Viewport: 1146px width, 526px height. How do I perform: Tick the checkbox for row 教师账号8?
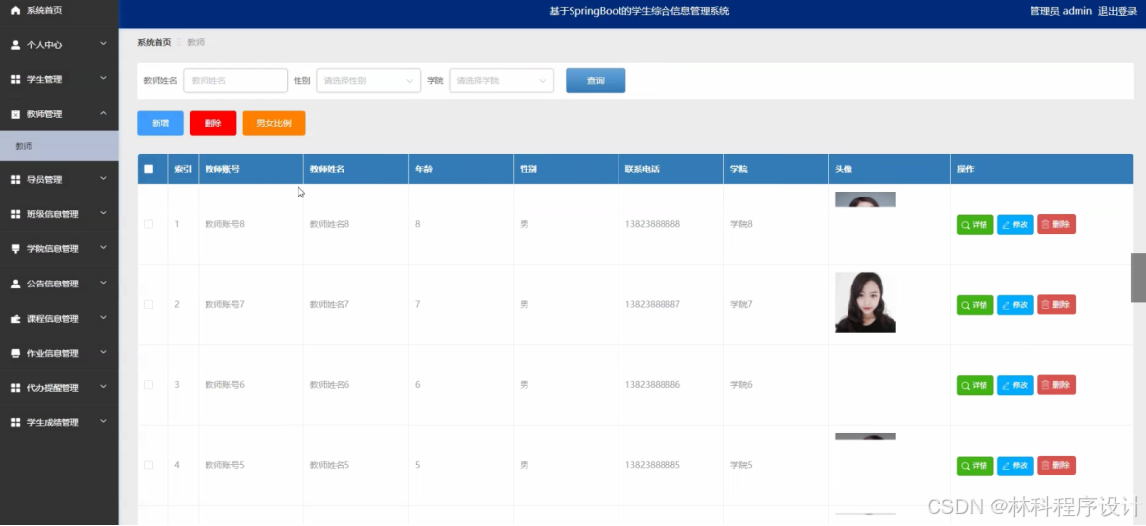pyautogui.click(x=149, y=224)
